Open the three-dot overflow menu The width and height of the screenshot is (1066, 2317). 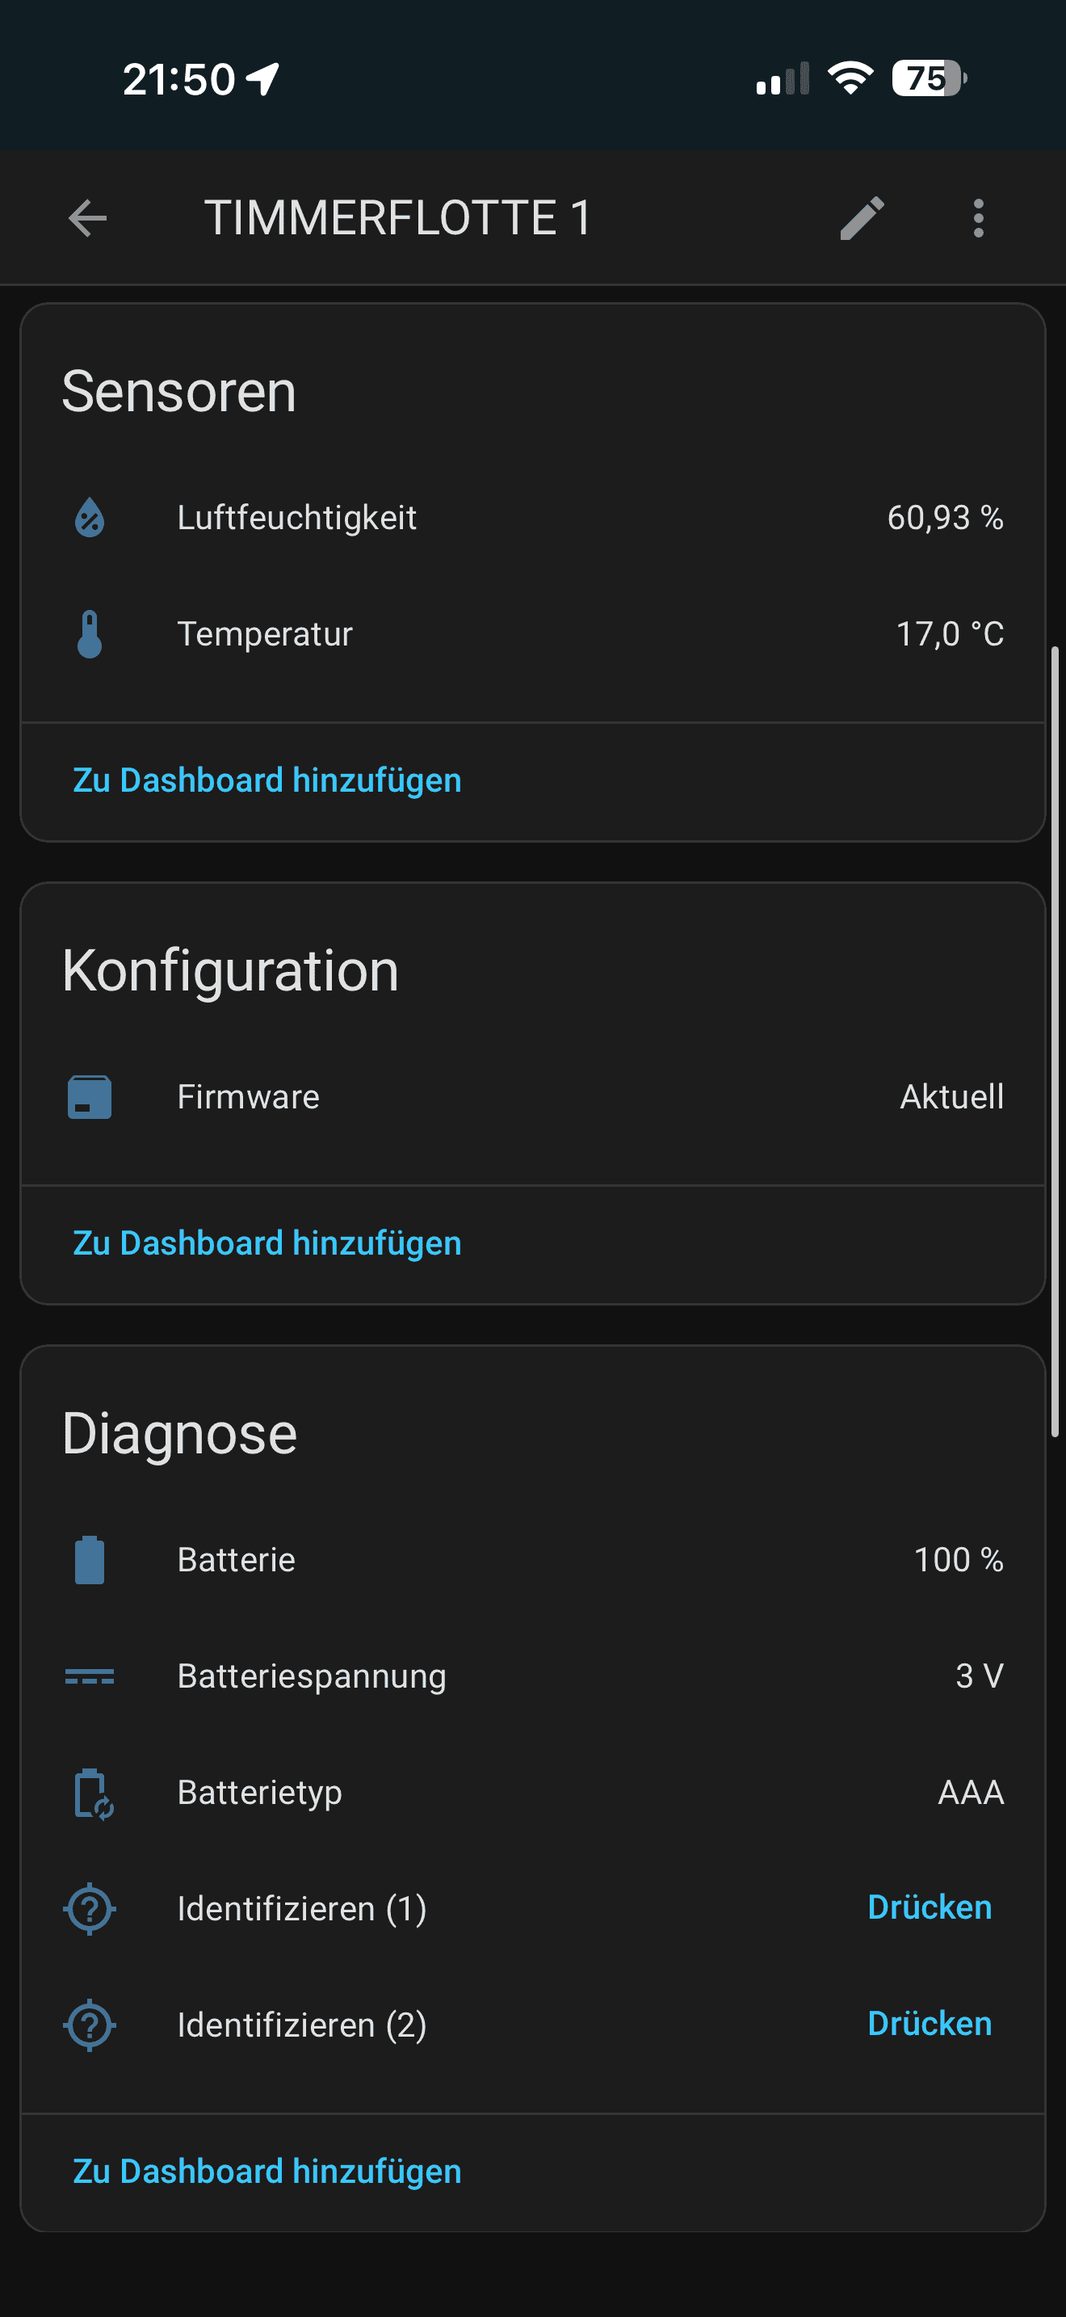coord(978,219)
